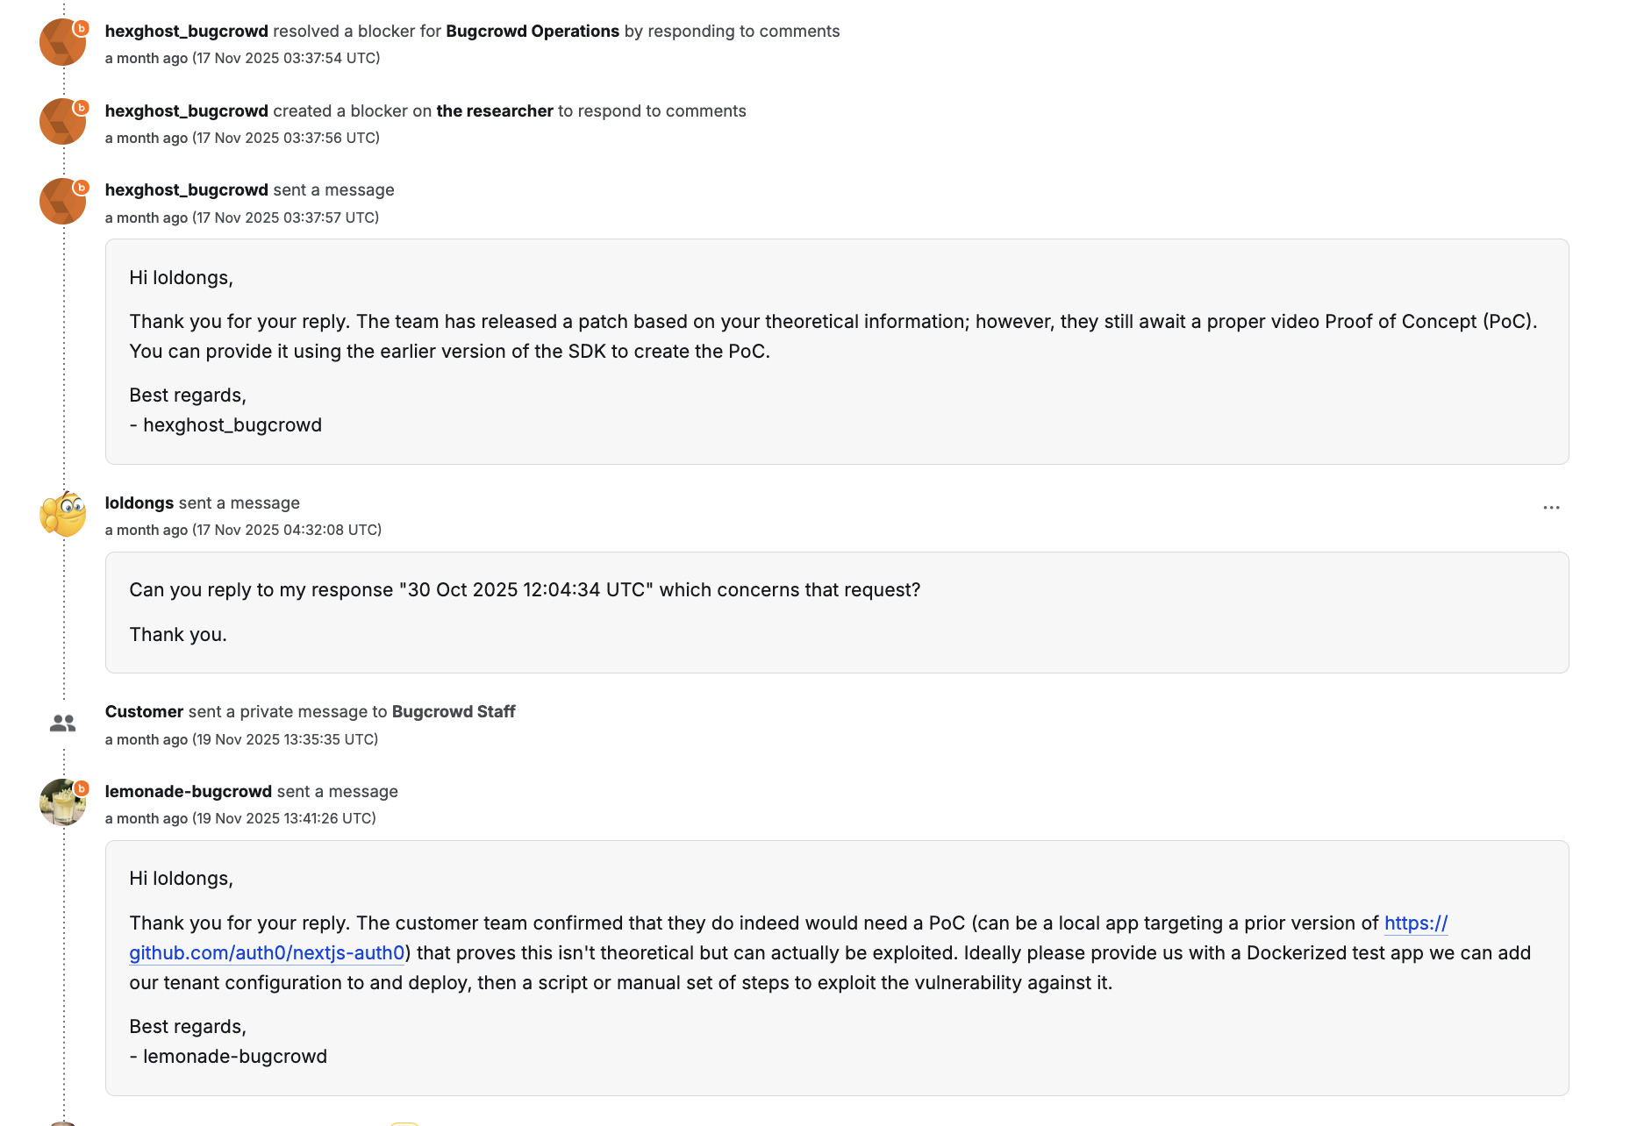Click hexghost_bugcrowd's avatar on the resolved blocker entry
This screenshot has width=1630, height=1126.
point(61,42)
